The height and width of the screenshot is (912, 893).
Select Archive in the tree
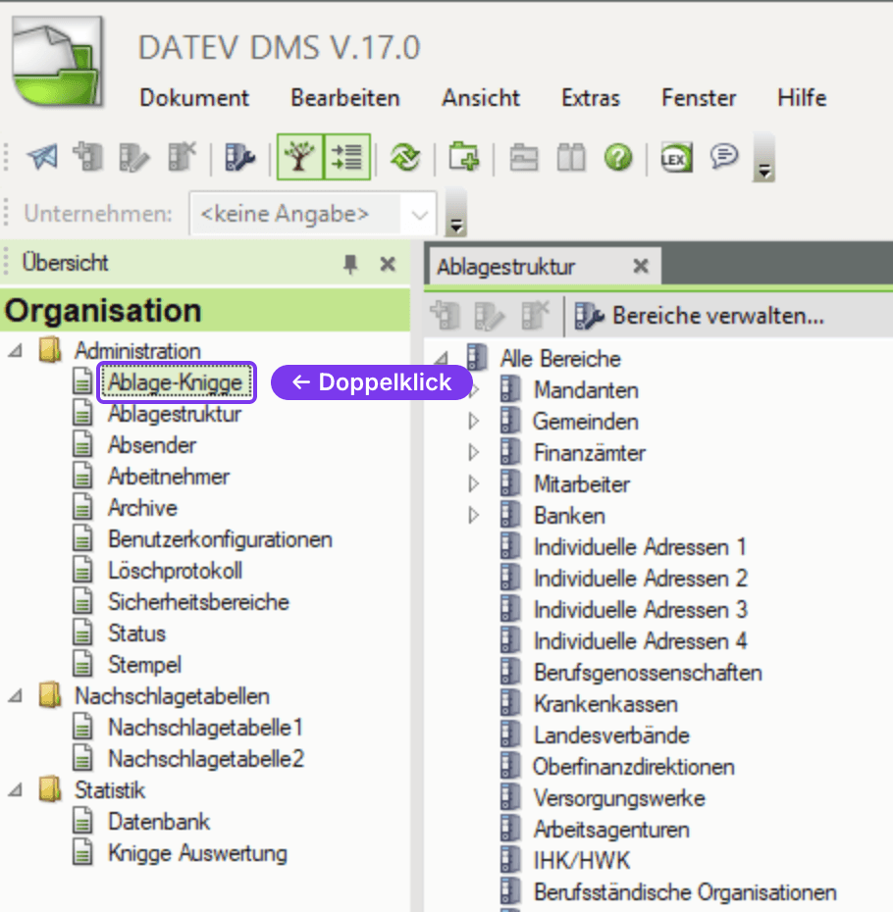[x=142, y=508]
